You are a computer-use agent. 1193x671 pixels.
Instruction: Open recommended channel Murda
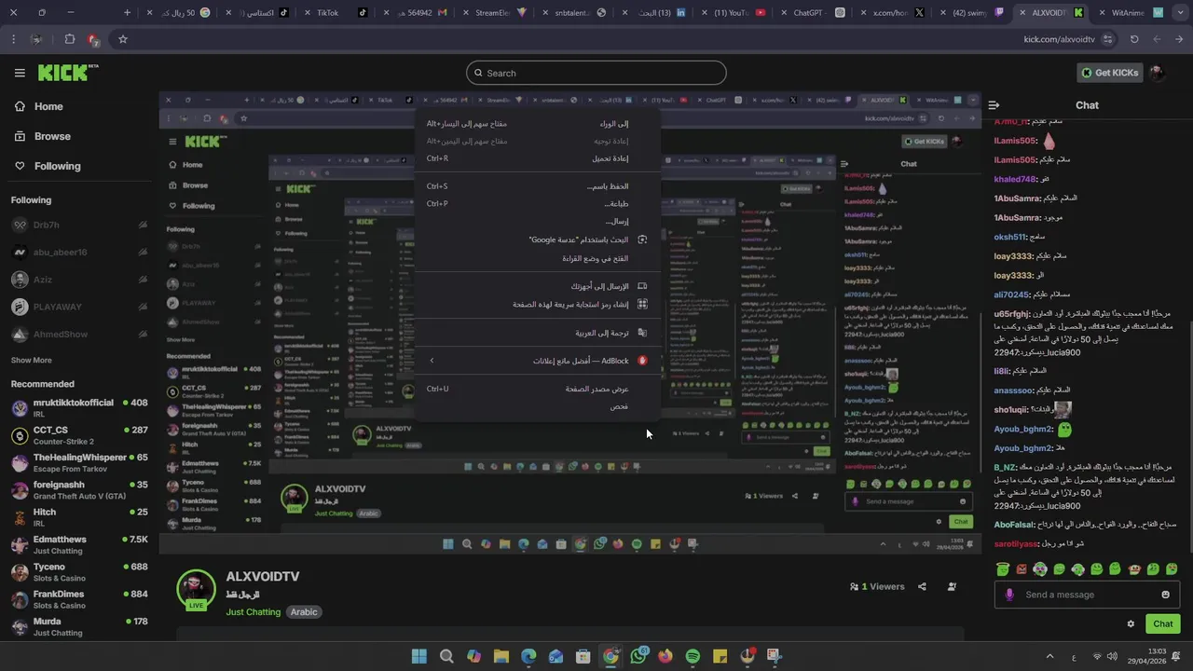[x=79, y=626]
